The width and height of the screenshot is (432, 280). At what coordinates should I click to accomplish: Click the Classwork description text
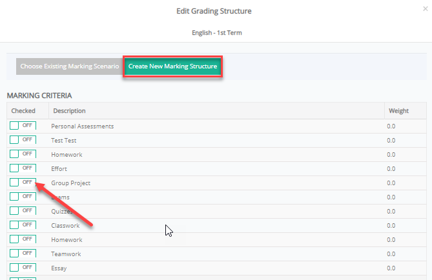(65, 226)
